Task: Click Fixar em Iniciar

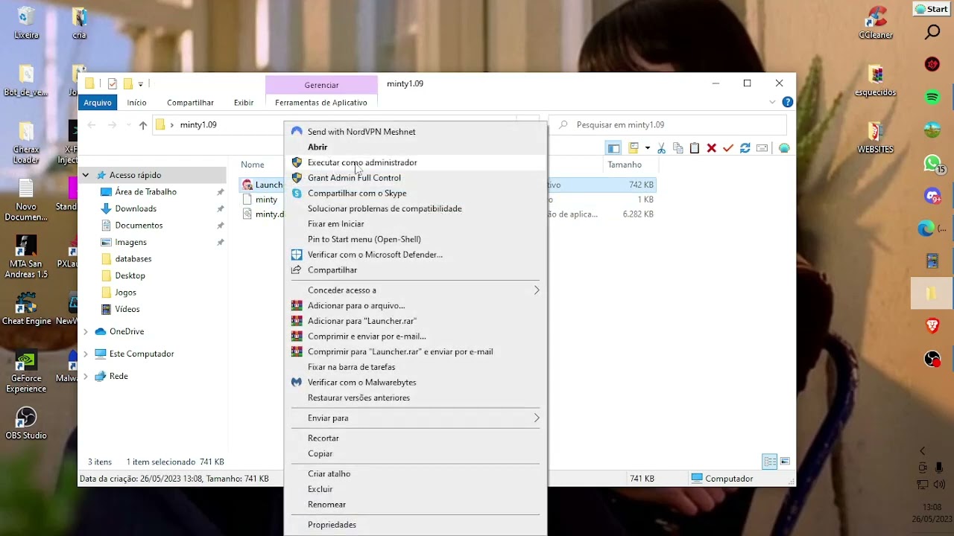Action: pyautogui.click(x=415, y=224)
